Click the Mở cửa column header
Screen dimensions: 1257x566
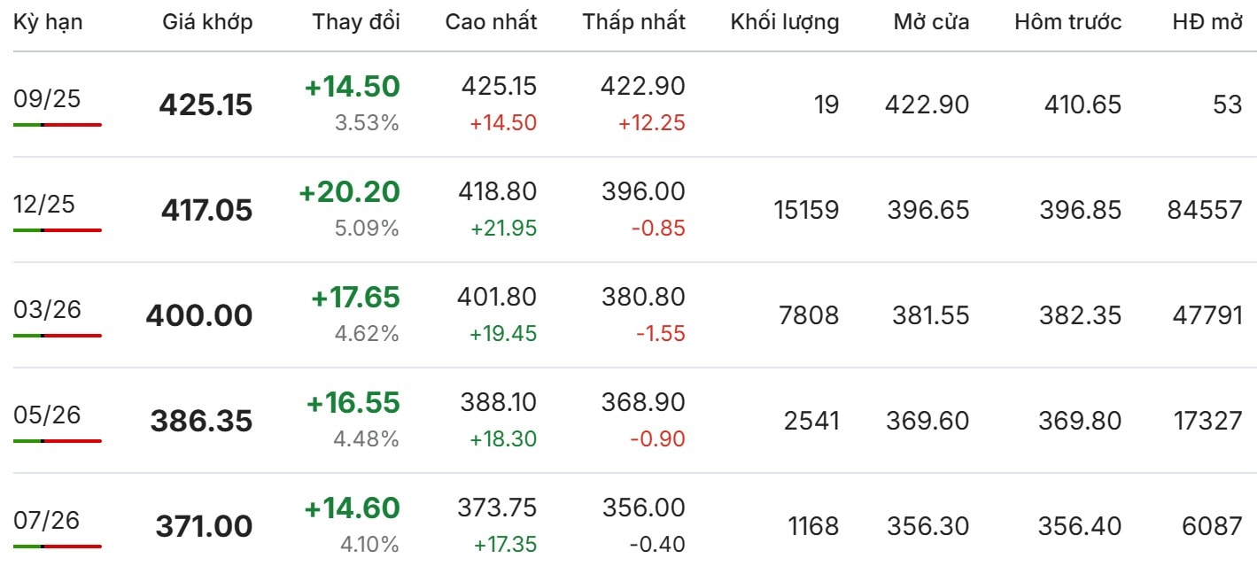pos(931,22)
